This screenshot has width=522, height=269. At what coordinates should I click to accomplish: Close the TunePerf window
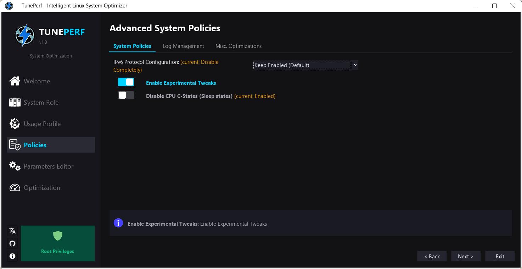[x=512, y=6]
